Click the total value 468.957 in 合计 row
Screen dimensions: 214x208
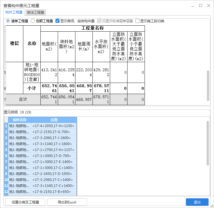click(x=84, y=99)
